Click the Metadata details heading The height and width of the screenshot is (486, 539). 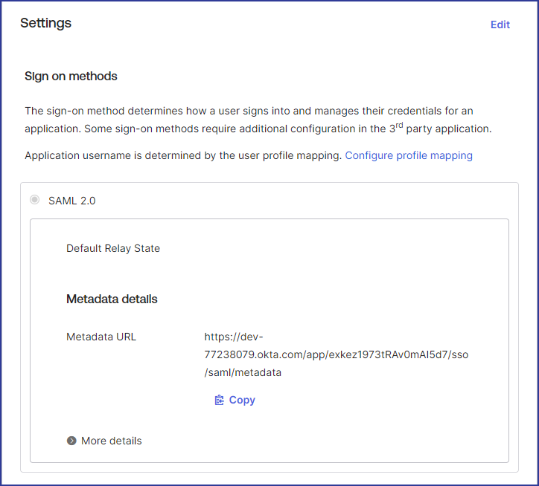[x=112, y=299]
